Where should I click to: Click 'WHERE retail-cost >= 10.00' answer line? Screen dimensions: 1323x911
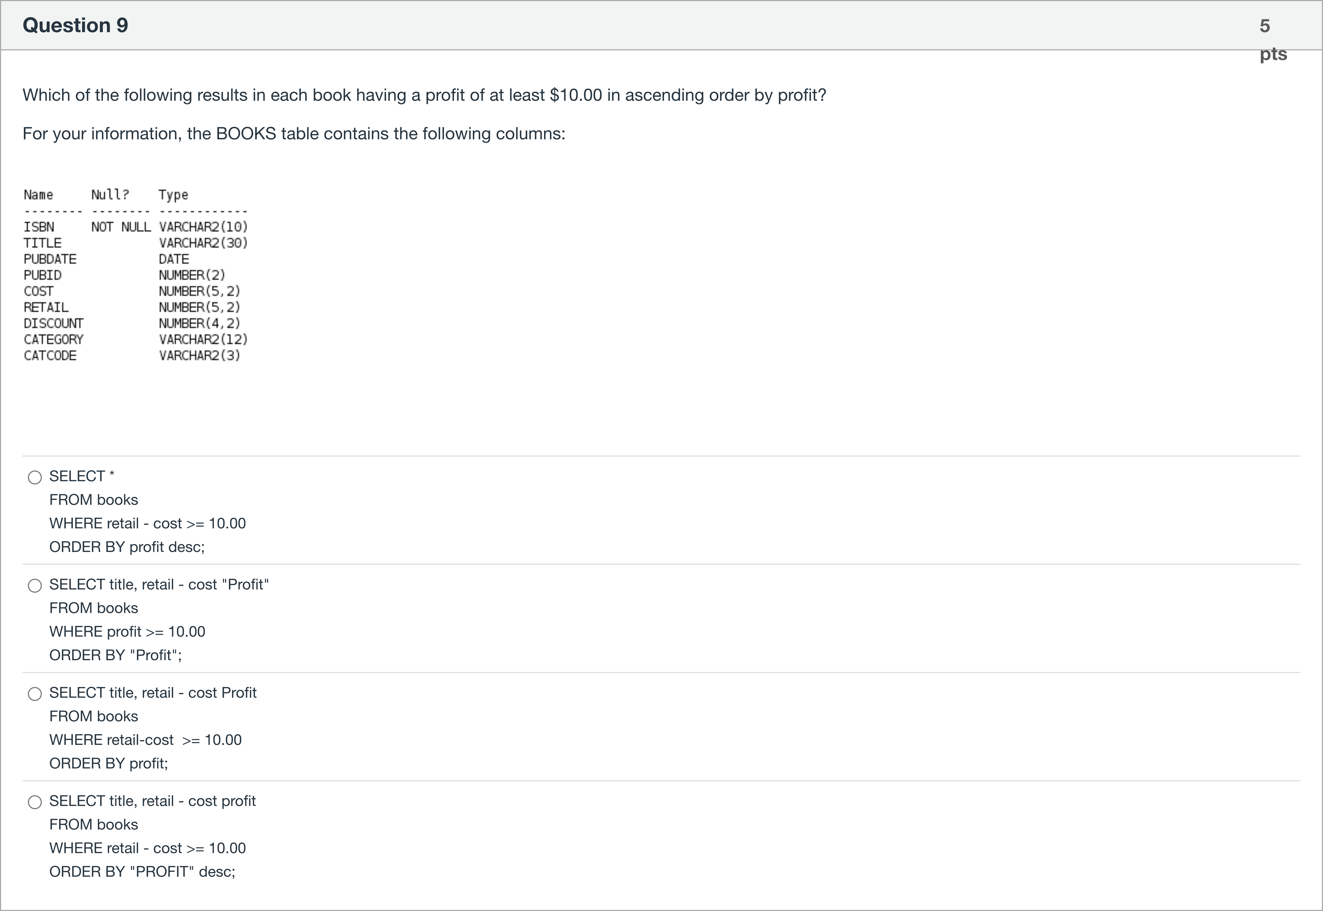145,740
